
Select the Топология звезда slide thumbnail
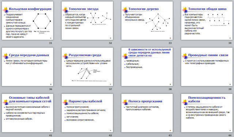tap(87, 21)
